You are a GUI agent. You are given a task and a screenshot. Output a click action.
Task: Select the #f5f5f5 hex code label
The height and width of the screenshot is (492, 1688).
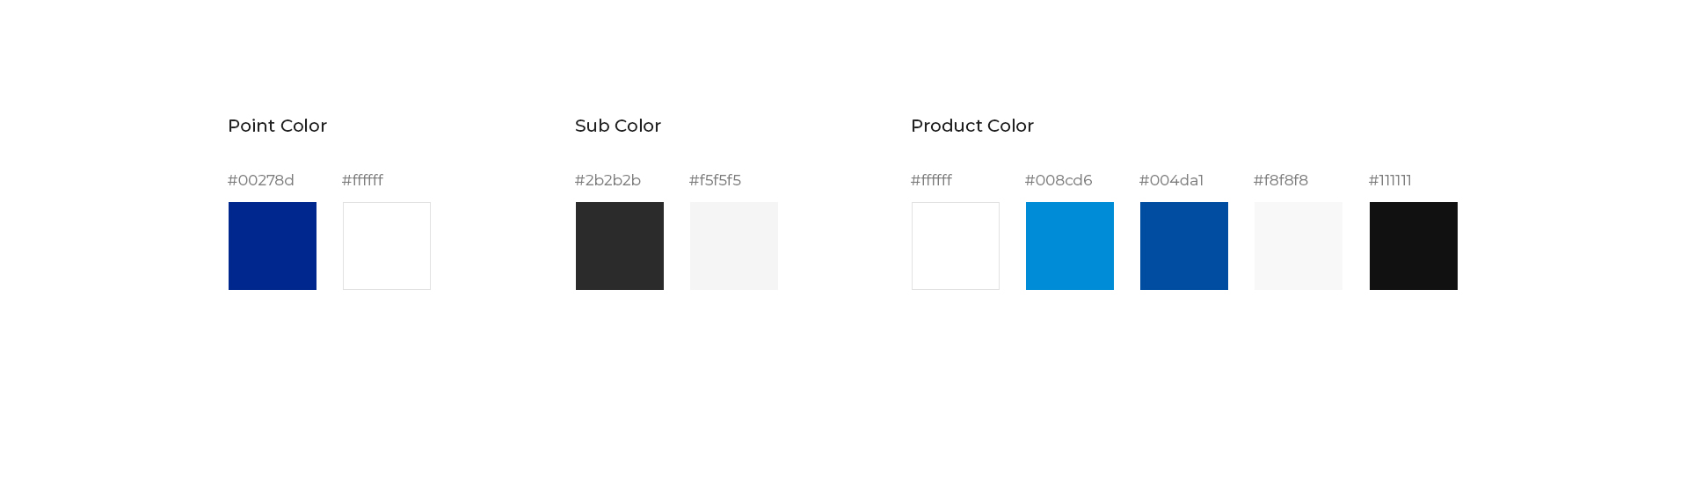coord(715,180)
